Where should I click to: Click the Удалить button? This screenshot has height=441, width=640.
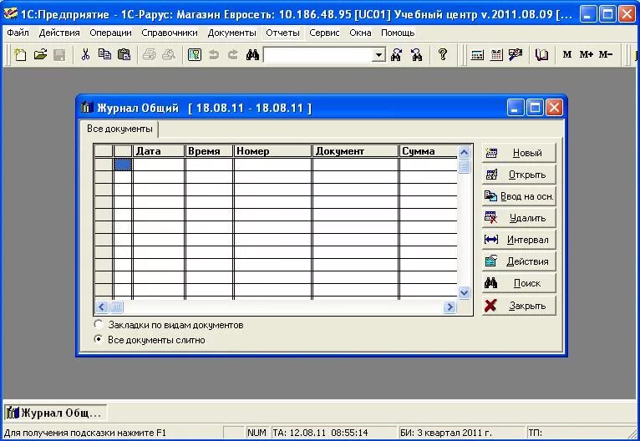point(519,218)
